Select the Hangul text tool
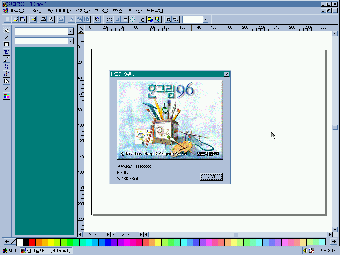Viewport: 340px width, 255px height. click(x=7, y=52)
